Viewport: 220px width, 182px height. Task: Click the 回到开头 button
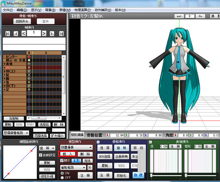[22, 21]
